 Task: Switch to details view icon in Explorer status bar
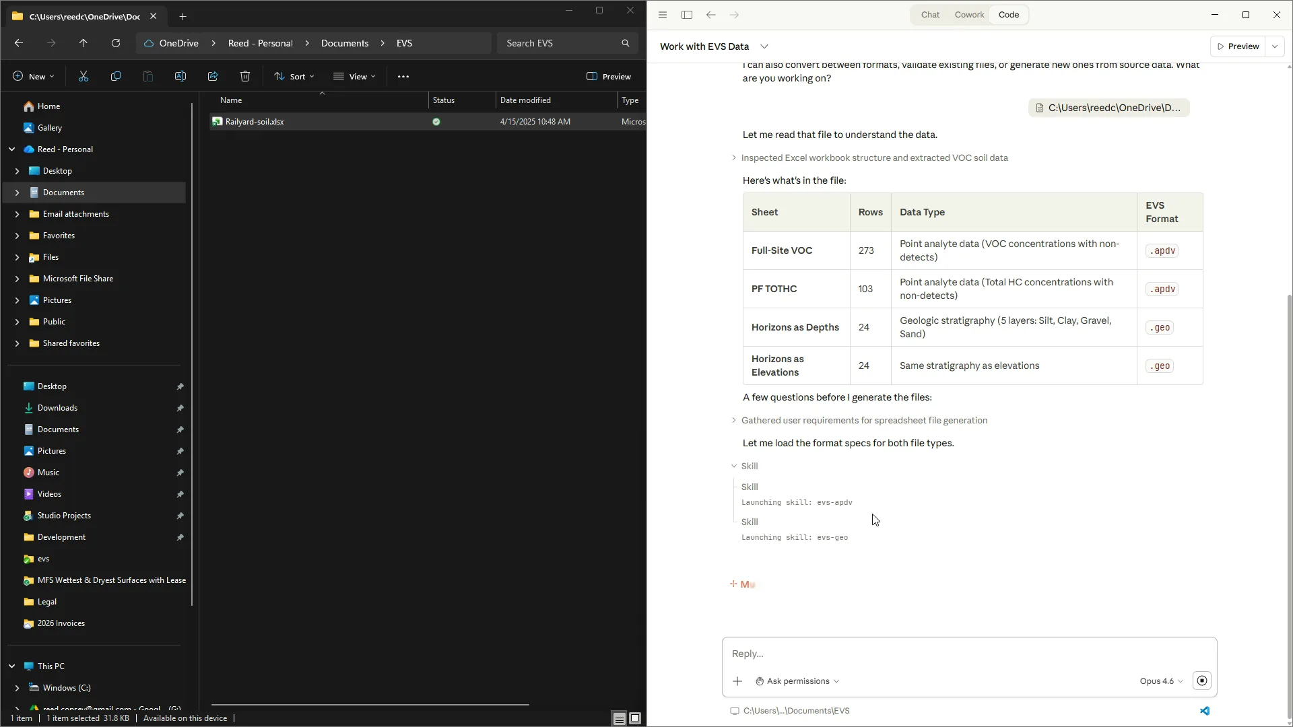click(x=619, y=718)
